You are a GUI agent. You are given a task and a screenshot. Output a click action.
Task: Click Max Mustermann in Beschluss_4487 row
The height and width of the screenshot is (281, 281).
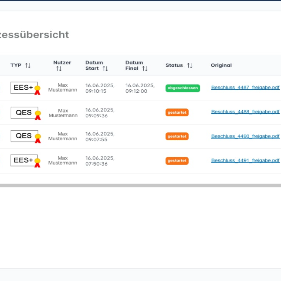point(63,88)
